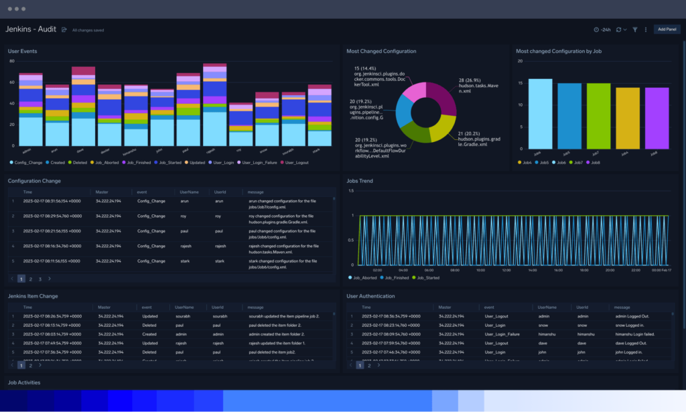This screenshot has height=412, width=686.
Task: Click the Add Panel button
Action: (x=667, y=29)
